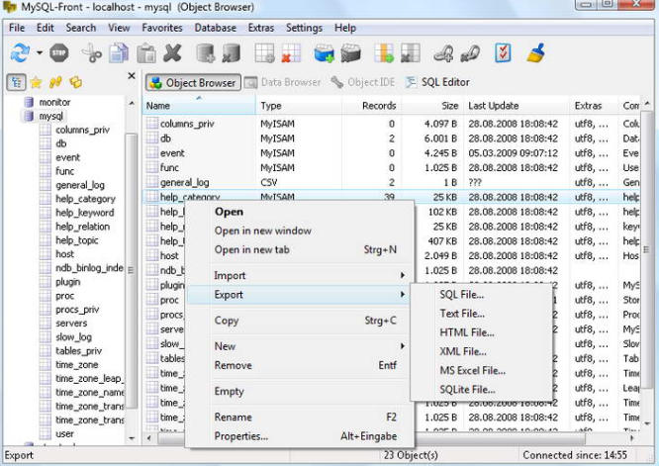Click the scissors Cut icon

(92, 52)
